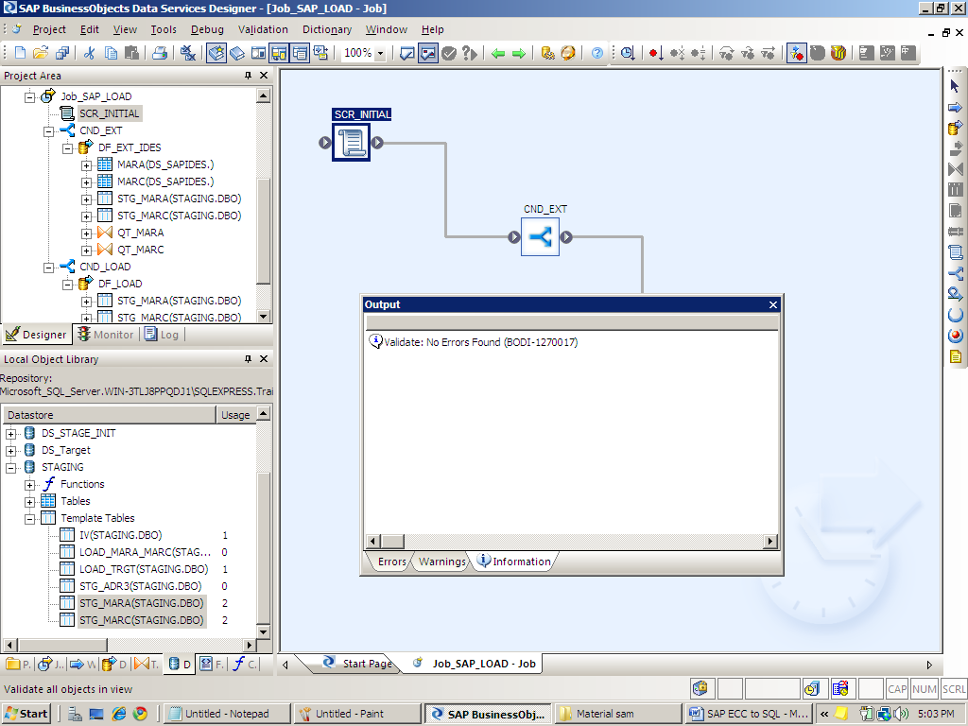Open the Validation menu
This screenshot has width=968, height=726.
pos(263,29)
